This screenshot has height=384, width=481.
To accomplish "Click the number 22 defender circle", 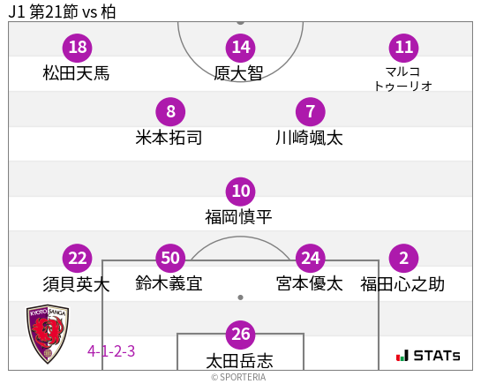I will click(78, 259).
